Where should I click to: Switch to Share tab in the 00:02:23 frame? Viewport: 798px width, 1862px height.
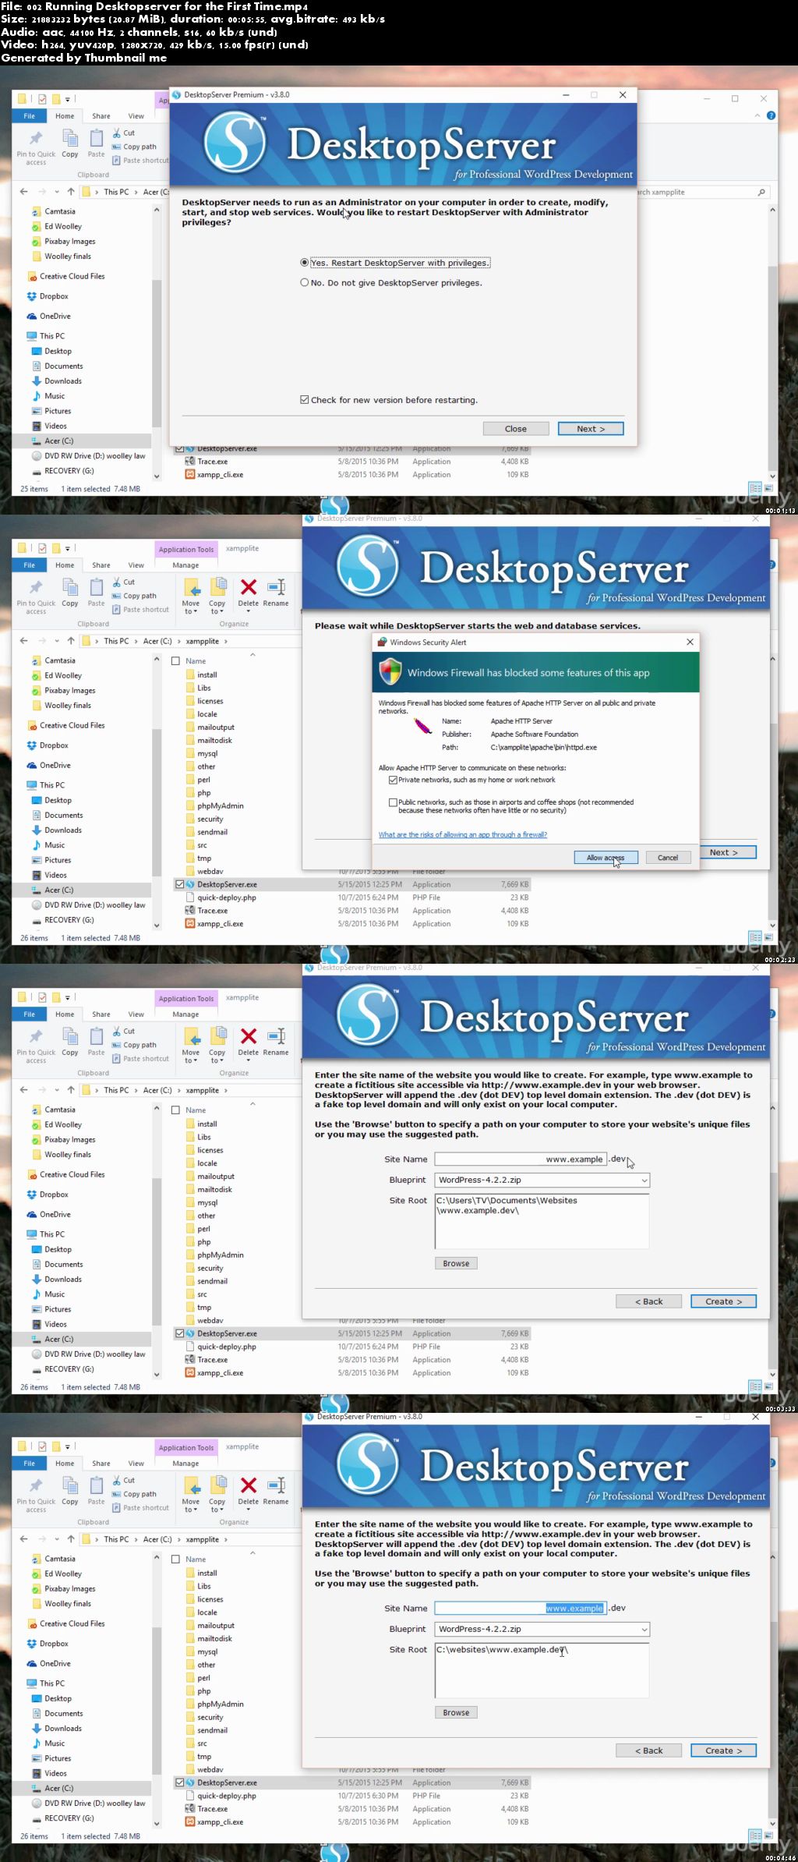click(101, 565)
